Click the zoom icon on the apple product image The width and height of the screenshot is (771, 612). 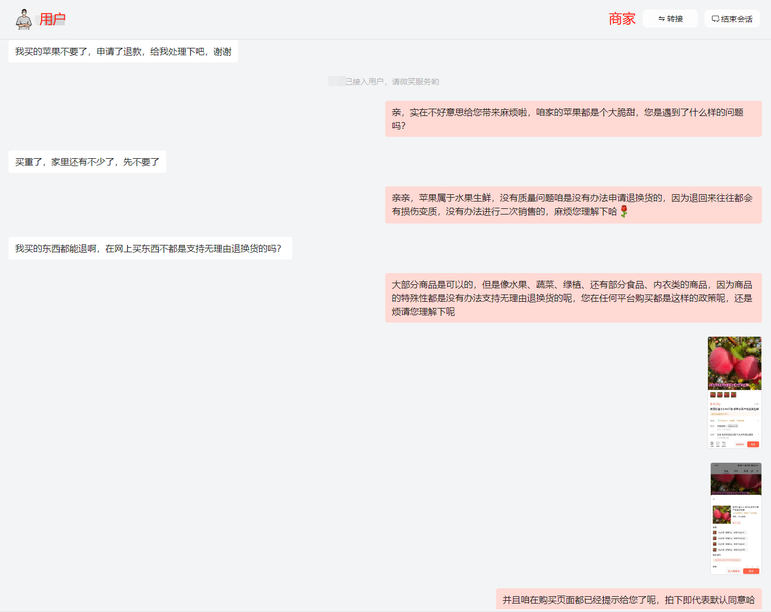(x=751, y=340)
